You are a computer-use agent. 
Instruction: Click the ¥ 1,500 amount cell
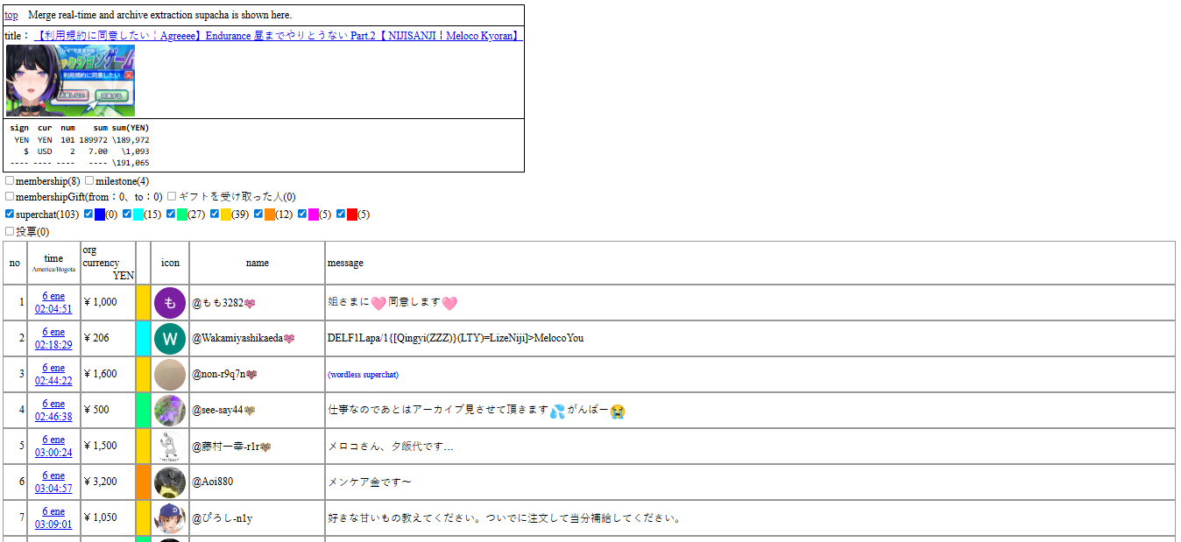(109, 446)
